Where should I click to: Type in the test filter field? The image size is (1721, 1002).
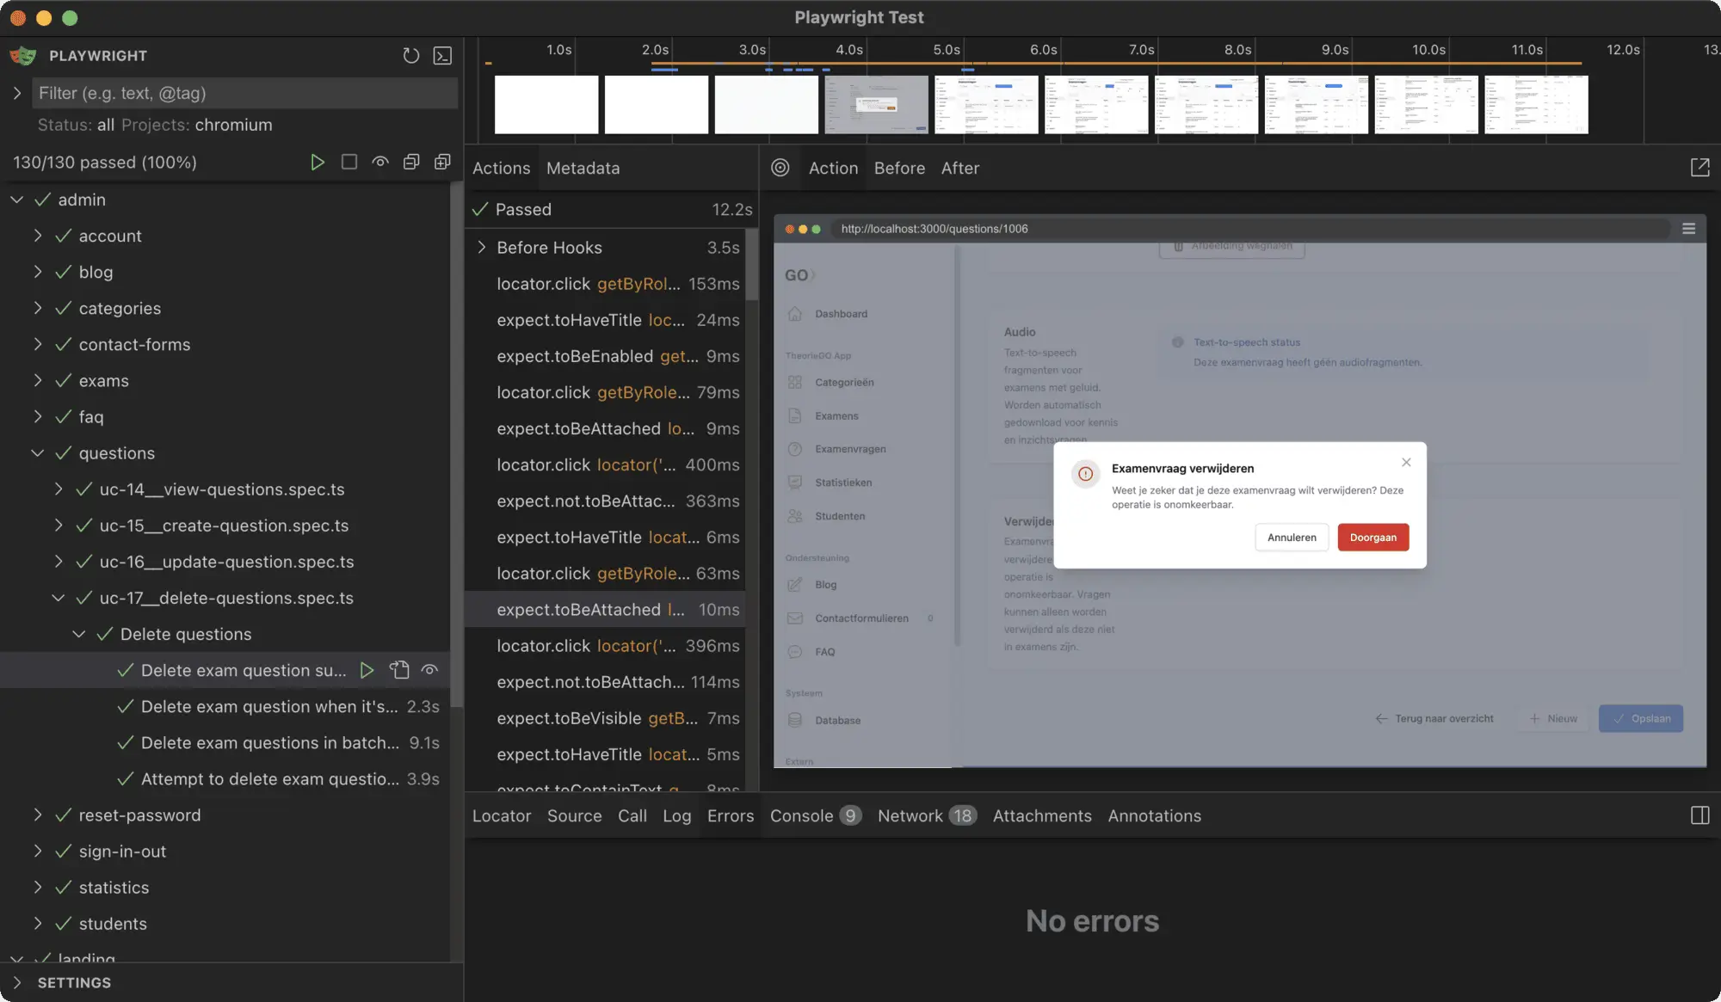point(244,93)
